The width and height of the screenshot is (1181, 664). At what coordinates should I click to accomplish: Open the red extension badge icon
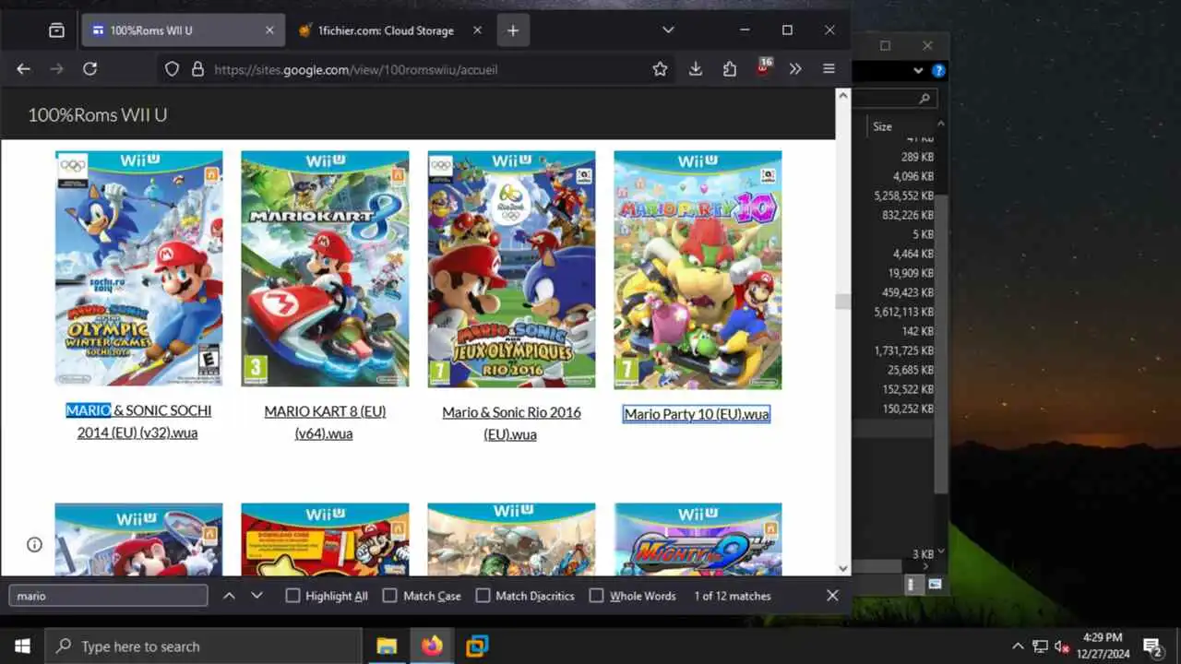pos(763,67)
